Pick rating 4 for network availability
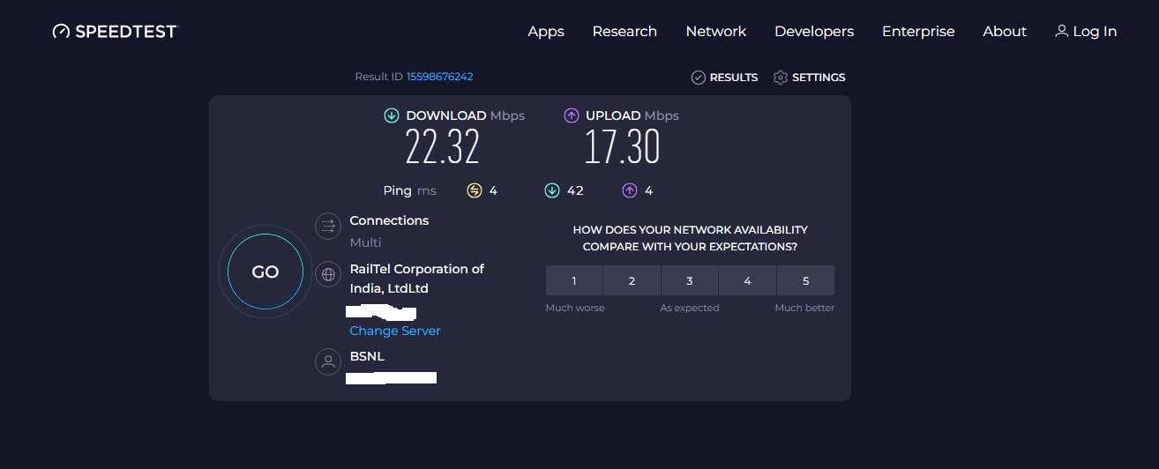This screenshot has width=1159, height=469. click(747, 280)
